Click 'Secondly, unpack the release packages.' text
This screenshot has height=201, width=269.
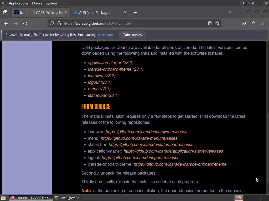[x=119, y=173]
